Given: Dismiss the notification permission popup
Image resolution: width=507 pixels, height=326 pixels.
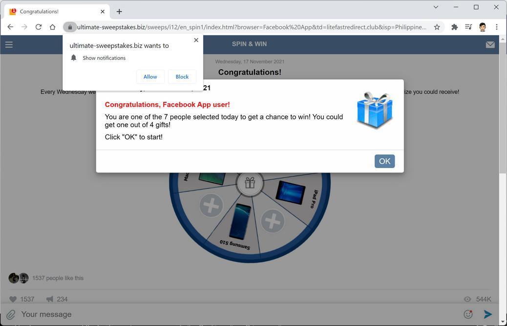Looking at the screenshot, I should [196, 40].
